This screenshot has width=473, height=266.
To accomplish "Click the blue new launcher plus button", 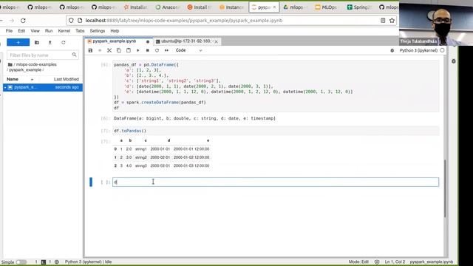I will point(18,43).
